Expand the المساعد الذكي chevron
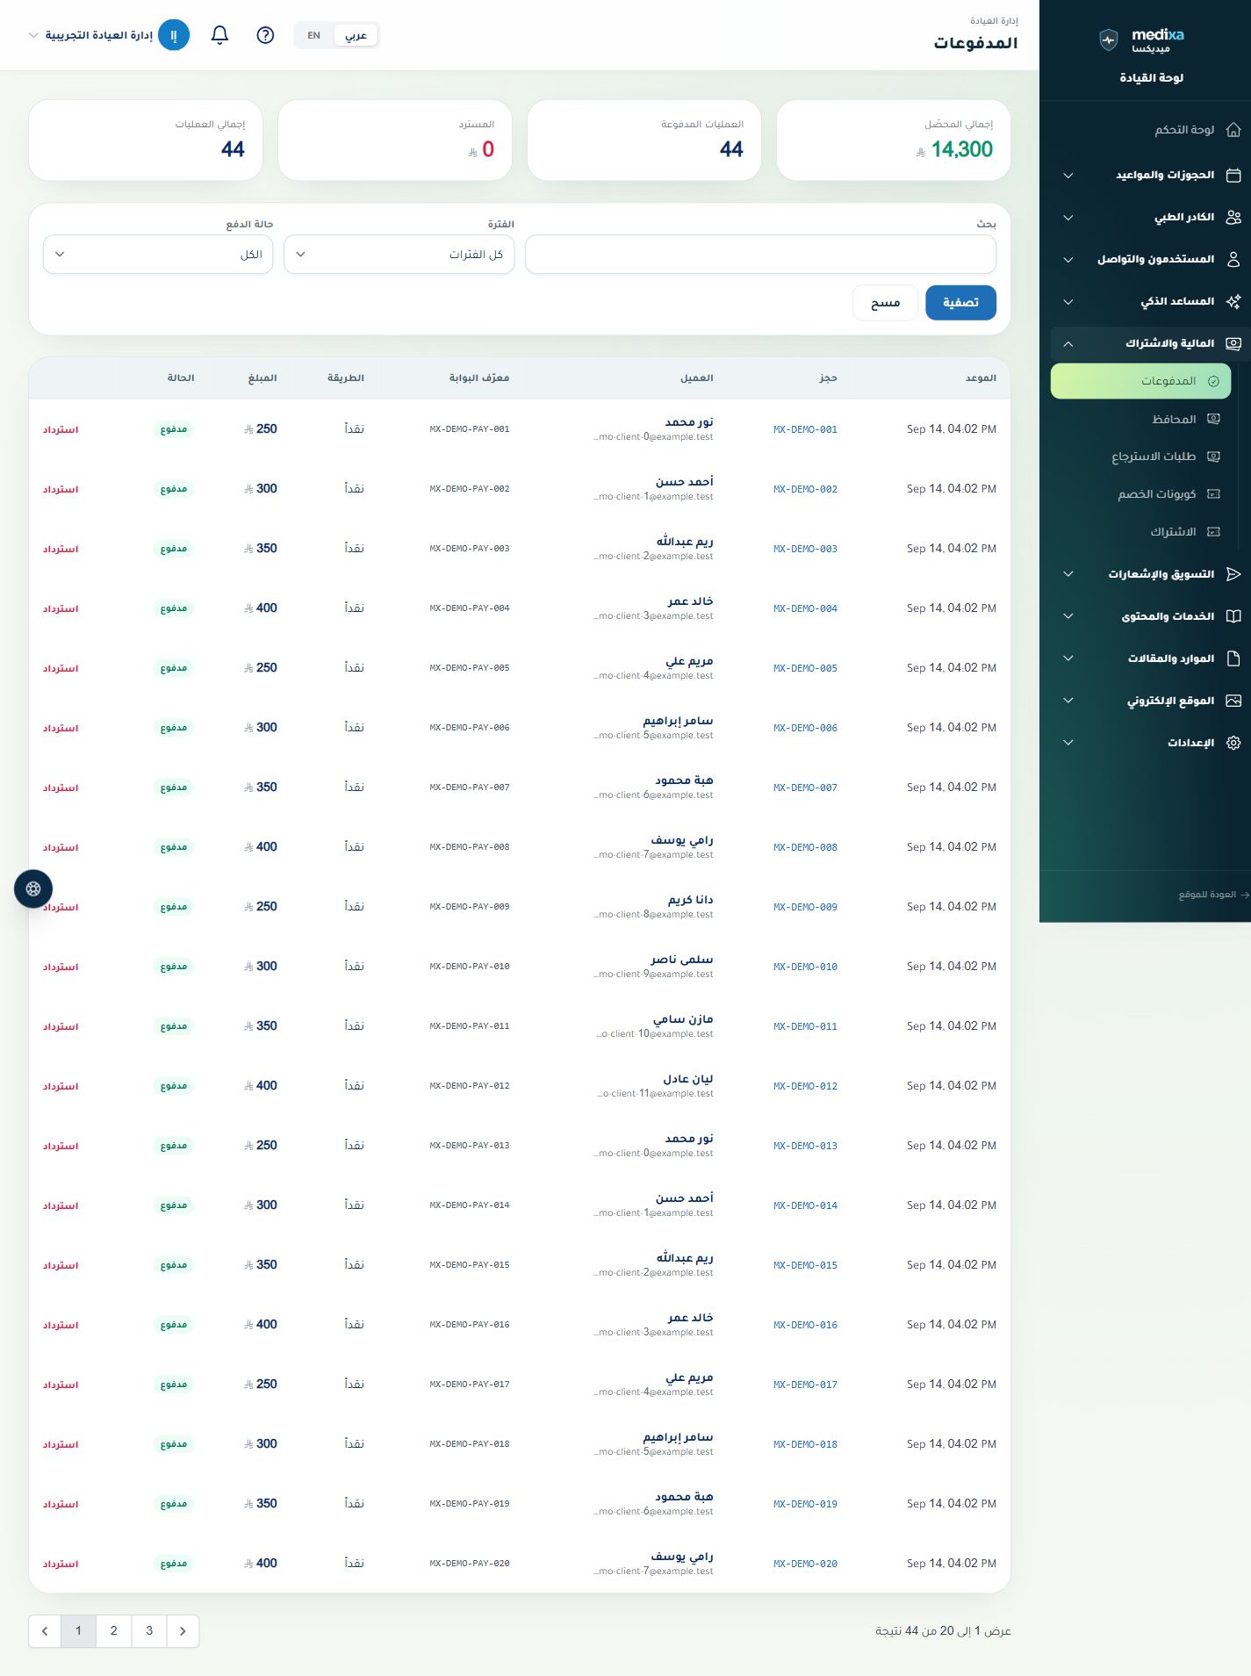This screenshot has height=1676, width=1251. (x=1068, y=301)
